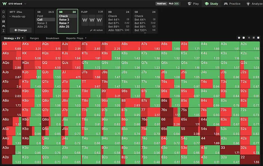Screen dimensions: 263x166
Task: Click the gamepad icon in left sidebar
Action: [3, 26]
